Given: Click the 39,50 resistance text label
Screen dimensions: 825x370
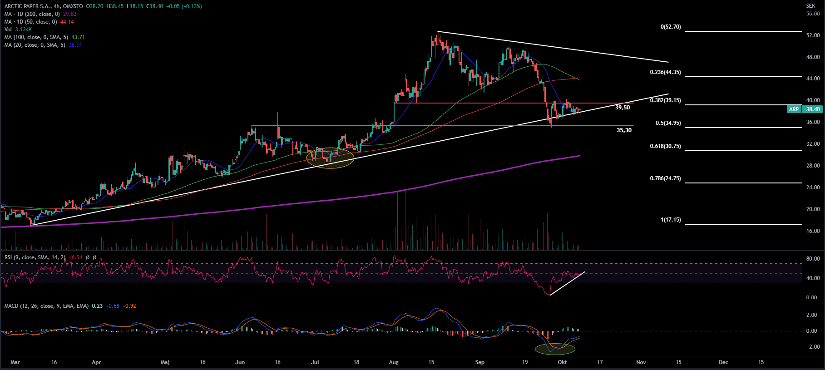Looking at the screenshot, I should pyautogui.click(x=622, y=108).
